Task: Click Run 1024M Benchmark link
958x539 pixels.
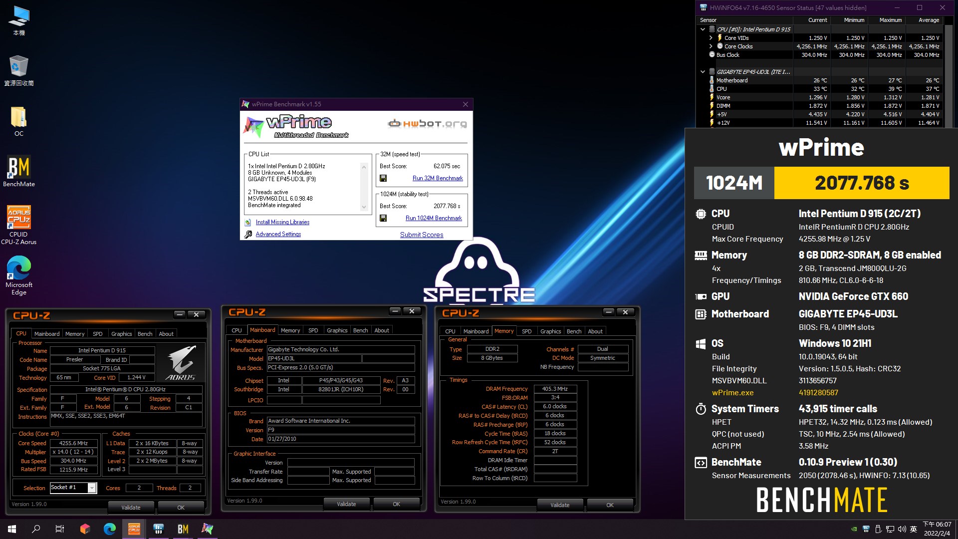Action: (434, 218)
